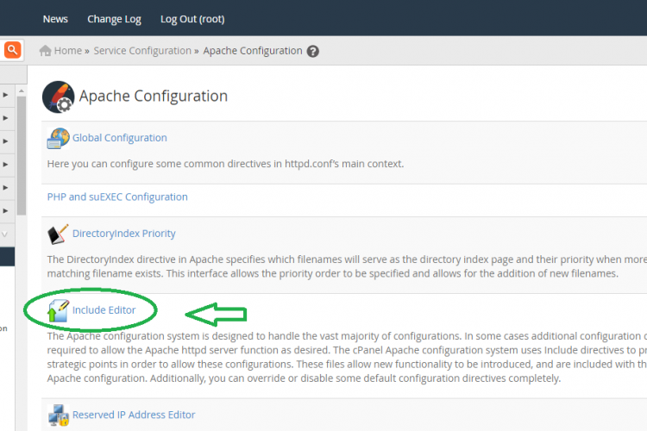
Task: Click the Apache Configuration page heading
Action: (x=153, y=96)
